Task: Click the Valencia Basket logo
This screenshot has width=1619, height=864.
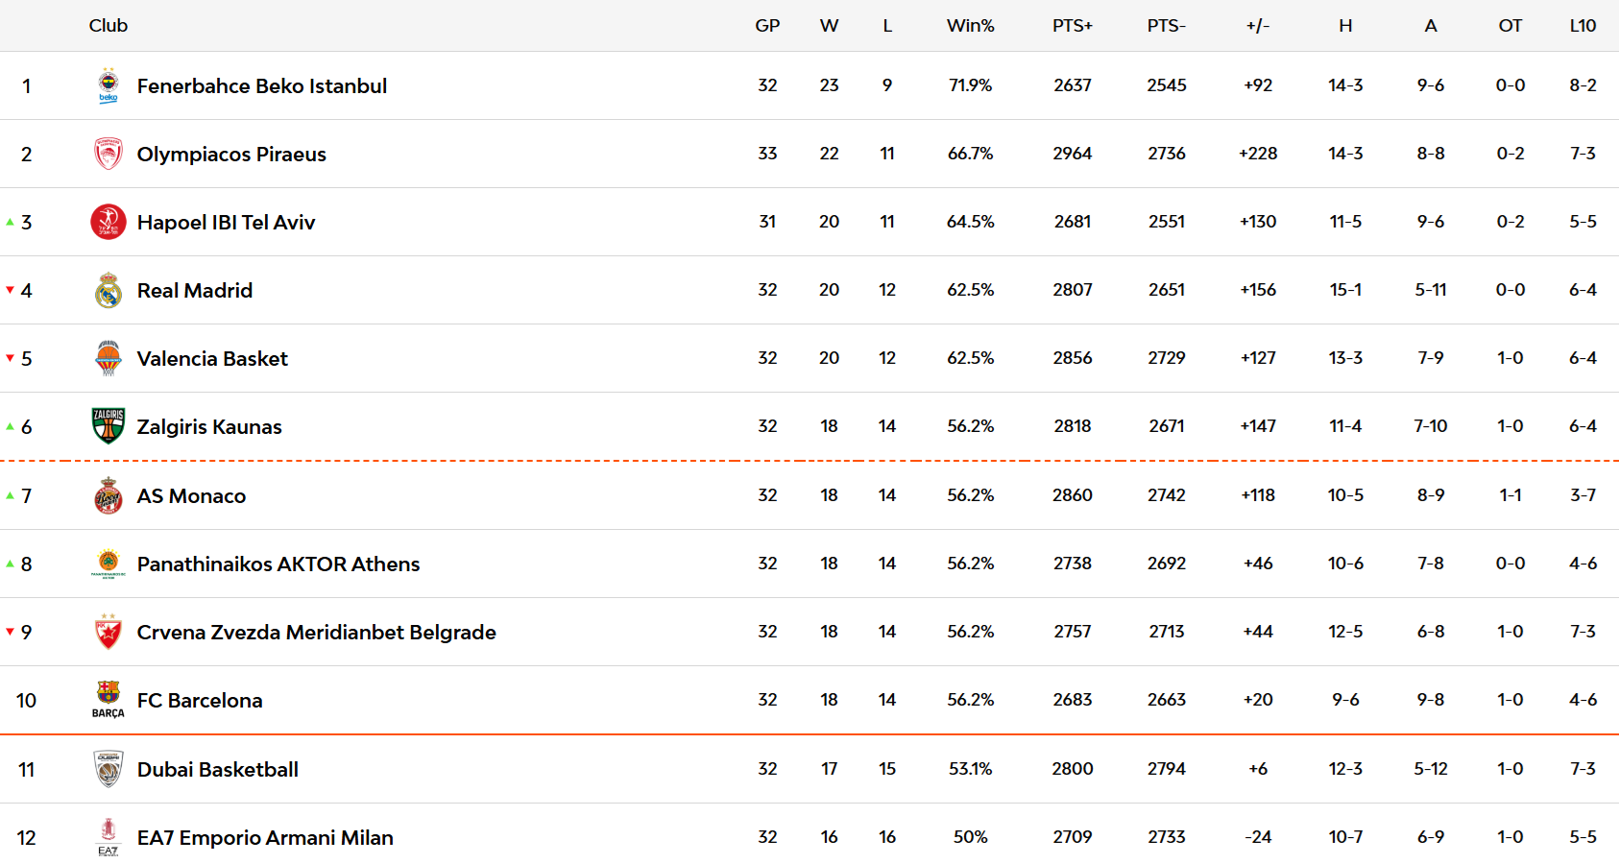Action: pyautogui.click(x=109, y=358)
